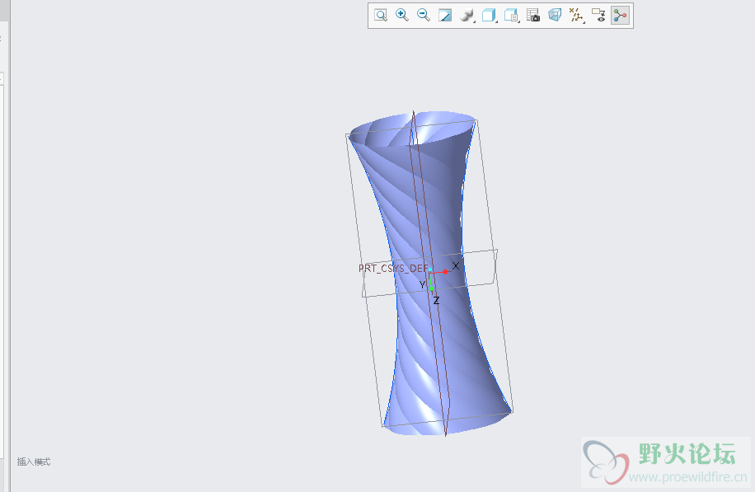Click the PRT_CSYS_DEF coordinate system label

coord(393,268)
